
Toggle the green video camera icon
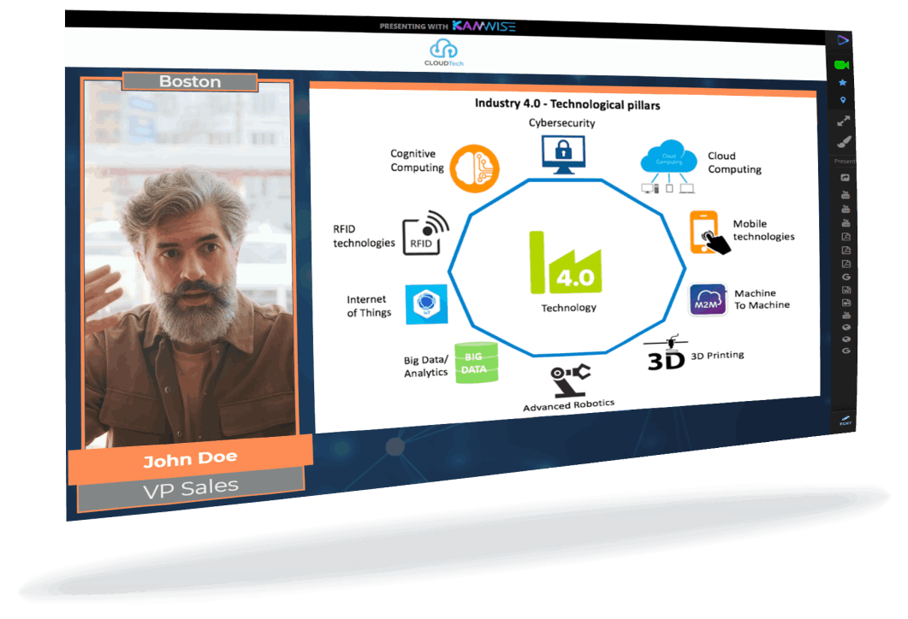click(x=841, y=65)
